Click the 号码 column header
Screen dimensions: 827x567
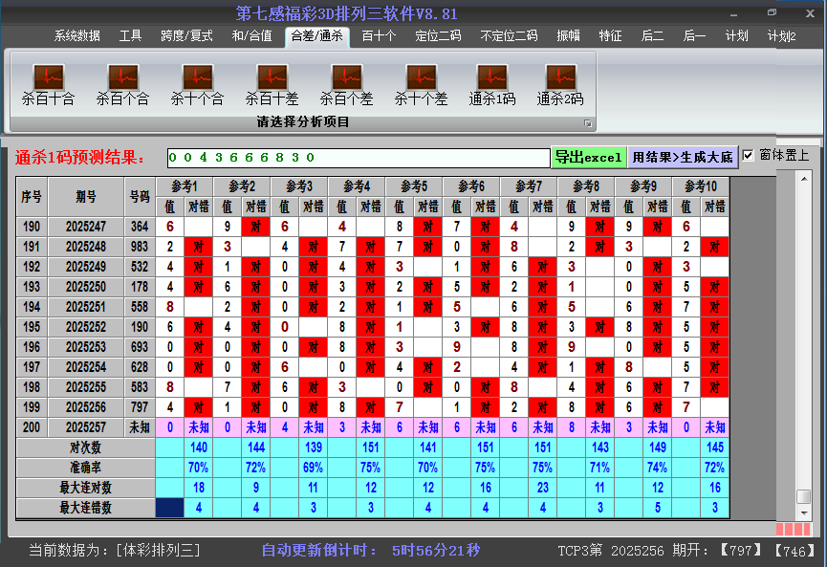click(140, 197)
